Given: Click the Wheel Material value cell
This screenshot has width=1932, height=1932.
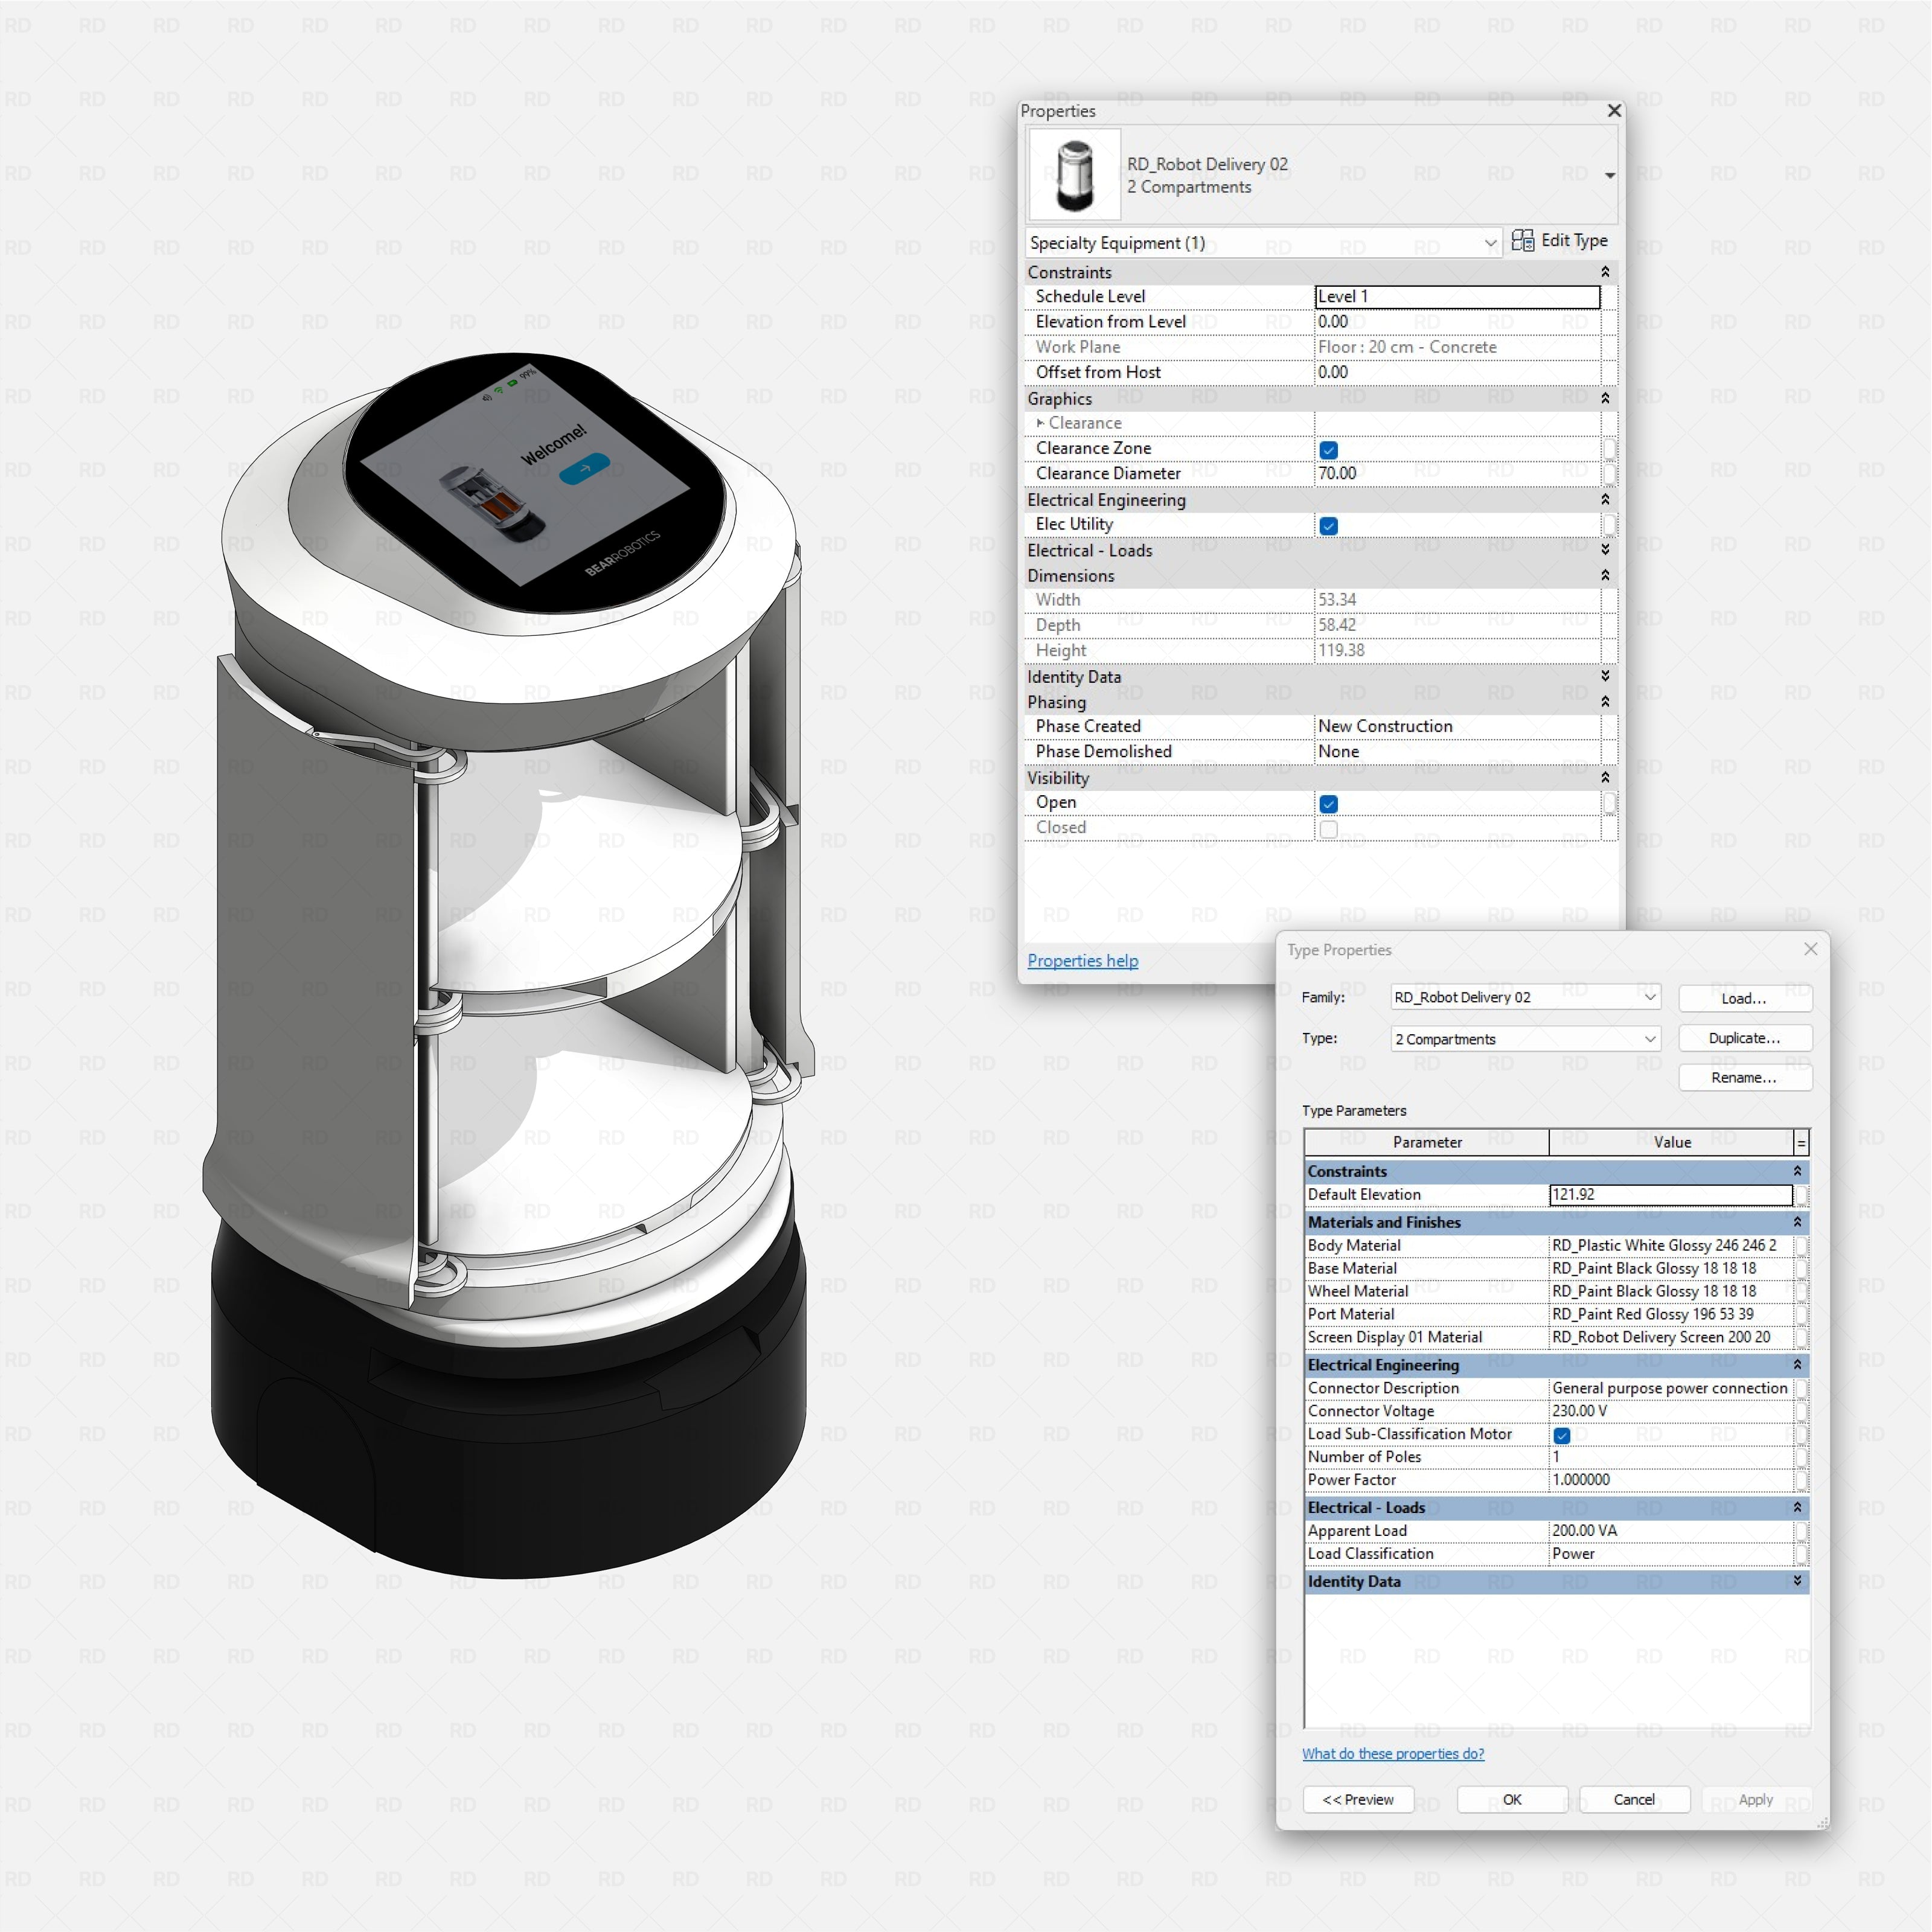Looking at the screenshot, I should tap(1671, 1292).
